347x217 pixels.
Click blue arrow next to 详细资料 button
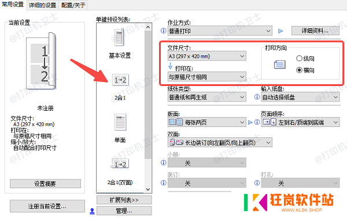[280, 31]
